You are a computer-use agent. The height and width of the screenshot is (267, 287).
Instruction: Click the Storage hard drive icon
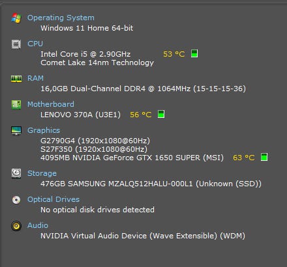coord(16,173)
